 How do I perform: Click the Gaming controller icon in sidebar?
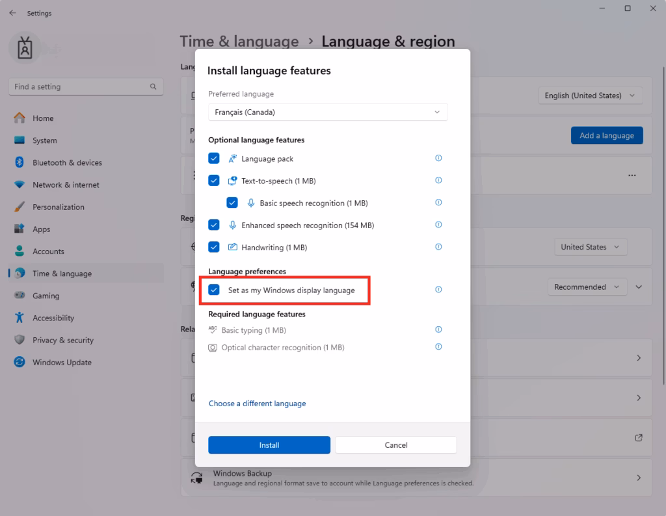[x=20, y=295]
